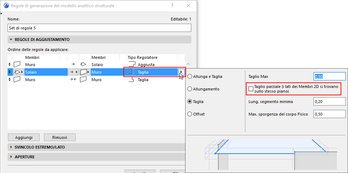Click the Aggiusta regulator type icon
The image size is (348, 173).
click(x=132, y=65)
